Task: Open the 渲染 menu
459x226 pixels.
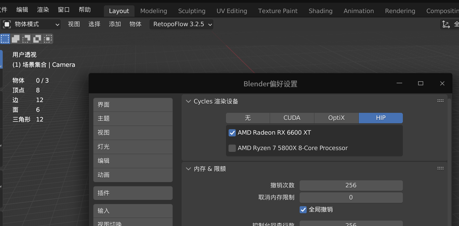Action: pyautogui.click(x=43, y=9)
